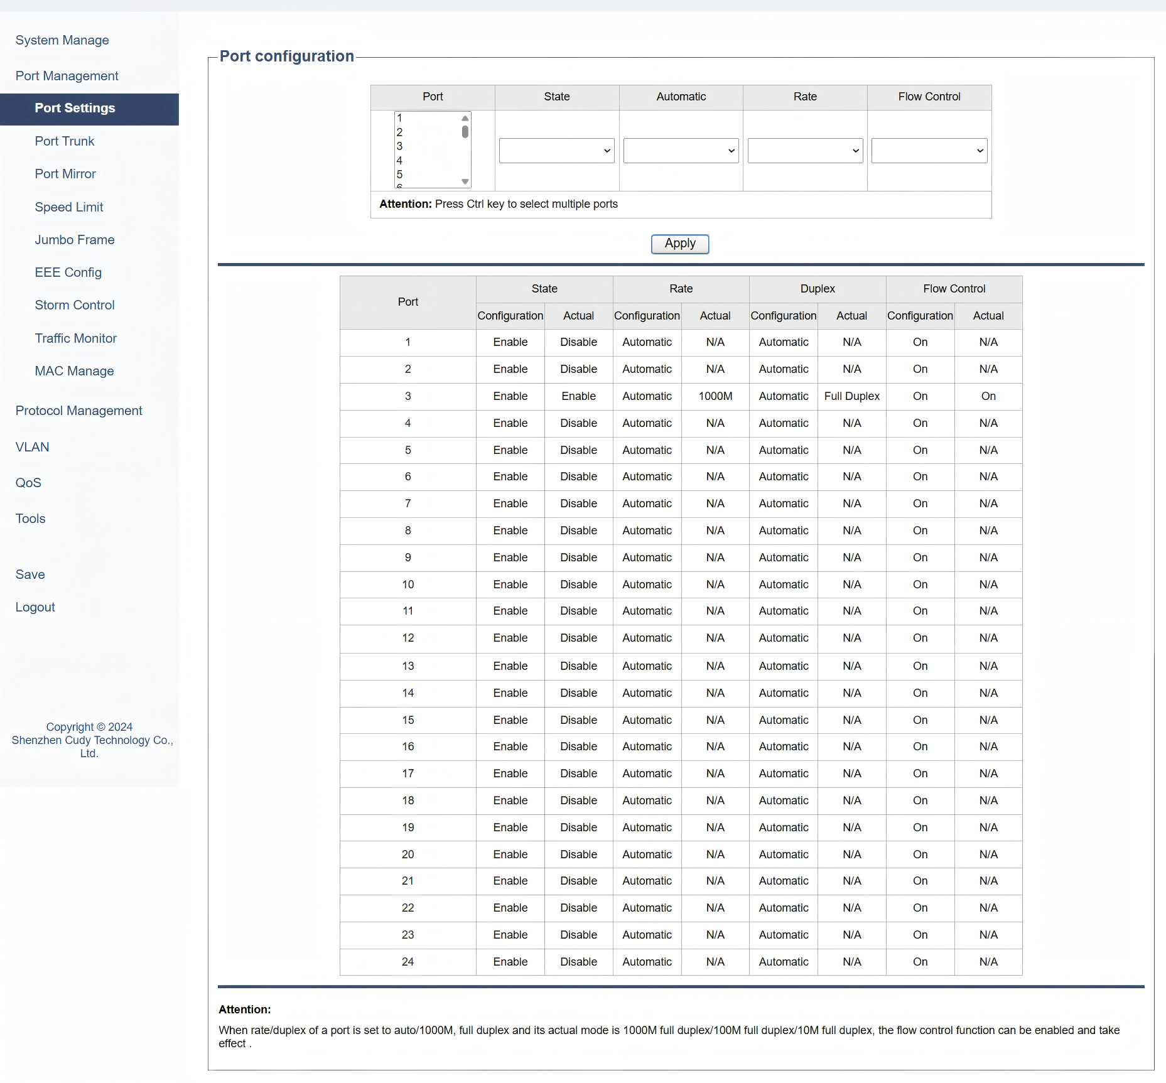Select port 5 in the port list

click(x=427, y=175)
